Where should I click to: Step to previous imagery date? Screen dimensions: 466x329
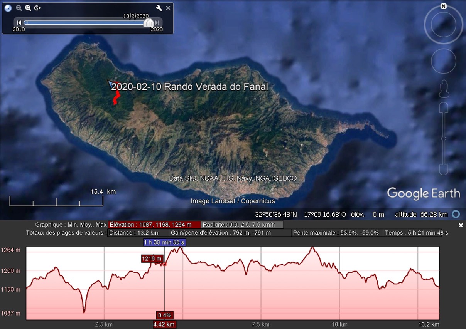(19, 23)
